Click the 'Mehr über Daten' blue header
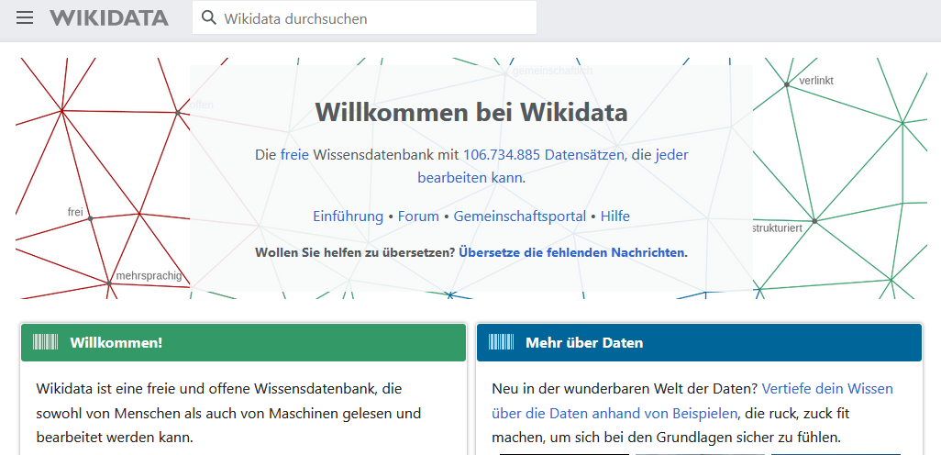This screenshot has width=941, height=455. [699, 343]
